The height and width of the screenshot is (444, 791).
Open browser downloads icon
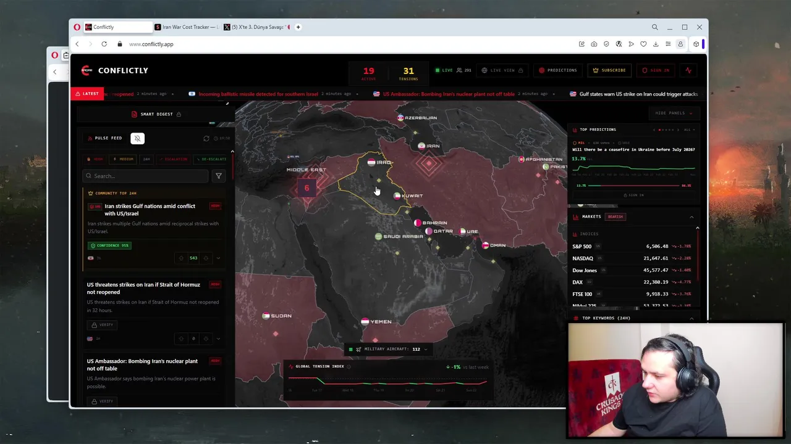tap(656, 44)
